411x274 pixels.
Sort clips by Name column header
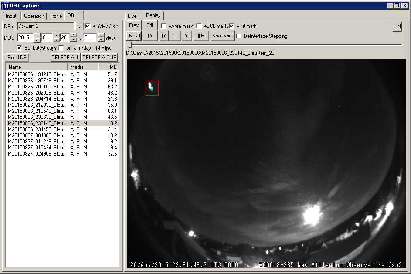pos(37,67)
